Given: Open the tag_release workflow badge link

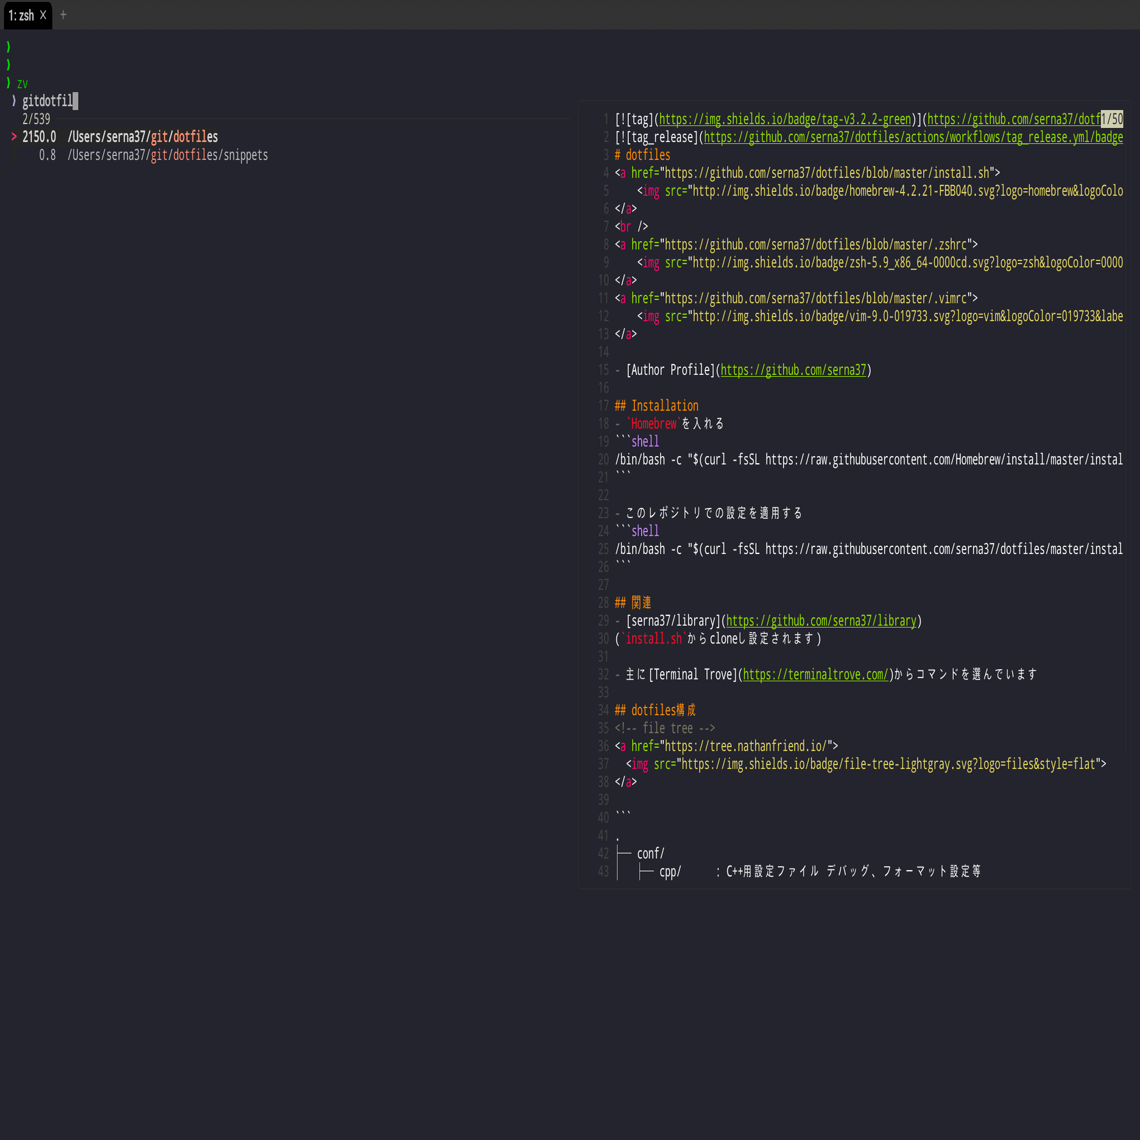Looking at the screenshot, I should (913, 137).
